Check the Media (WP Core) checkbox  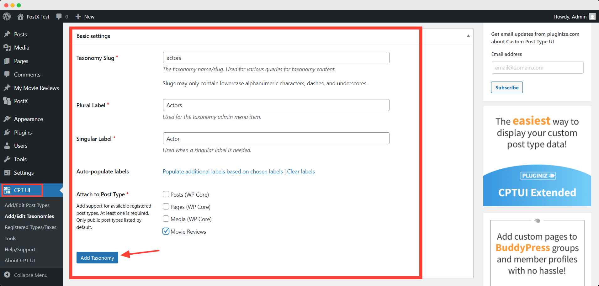(x=166, y=219)
